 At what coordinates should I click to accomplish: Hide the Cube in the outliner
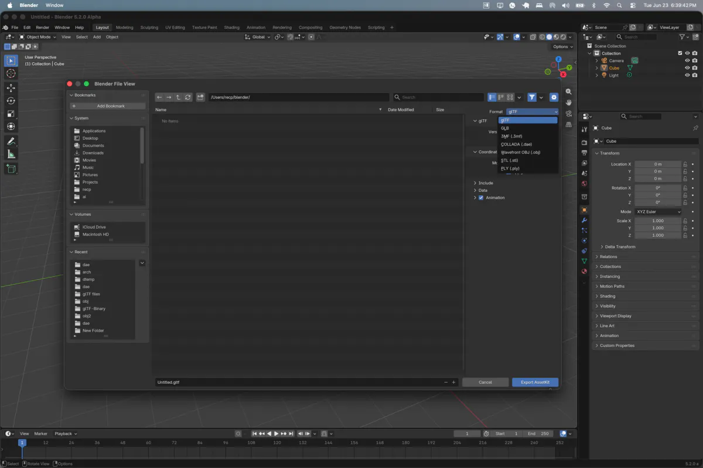687,68
